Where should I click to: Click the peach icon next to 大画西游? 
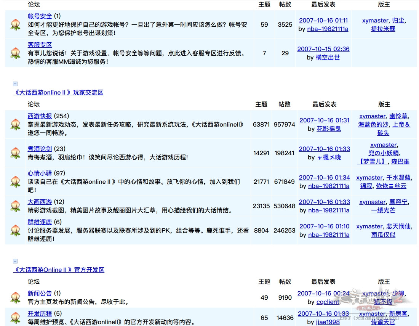(x=15, y=206)
